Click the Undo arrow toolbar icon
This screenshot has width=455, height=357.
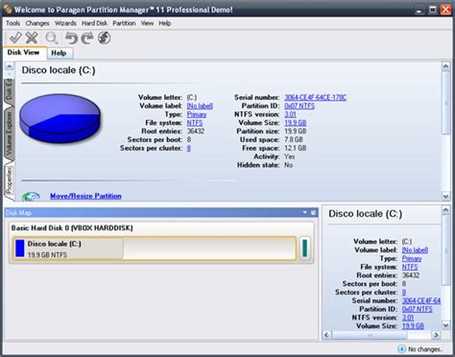pyautogui.click(x=71, y=38)
